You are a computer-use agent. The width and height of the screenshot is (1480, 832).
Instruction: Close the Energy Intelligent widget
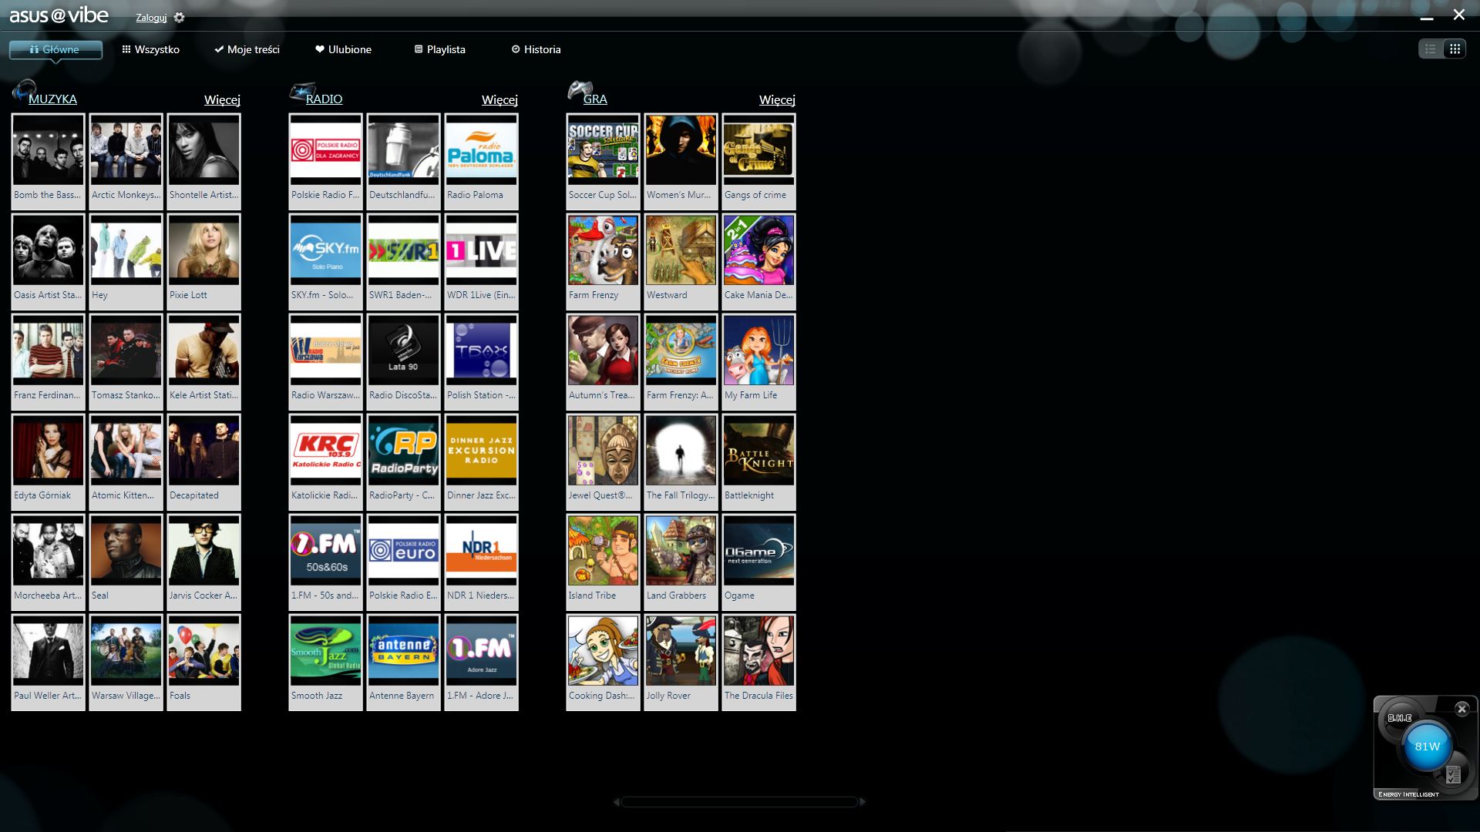1461,709
